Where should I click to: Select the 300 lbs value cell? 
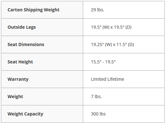pyautogui.click(x=124, y=114)
